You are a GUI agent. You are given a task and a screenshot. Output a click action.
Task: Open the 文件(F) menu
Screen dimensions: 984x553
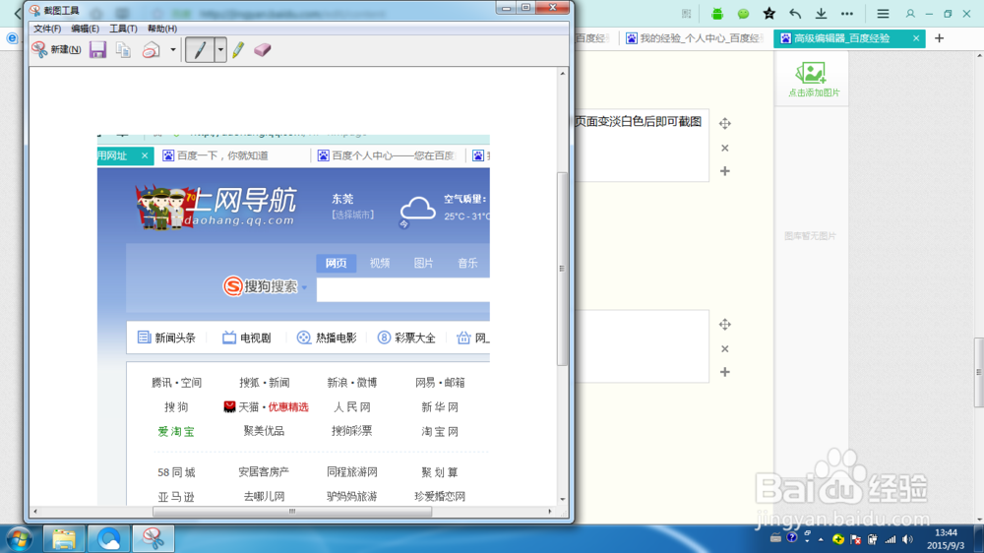click(47, 29)
